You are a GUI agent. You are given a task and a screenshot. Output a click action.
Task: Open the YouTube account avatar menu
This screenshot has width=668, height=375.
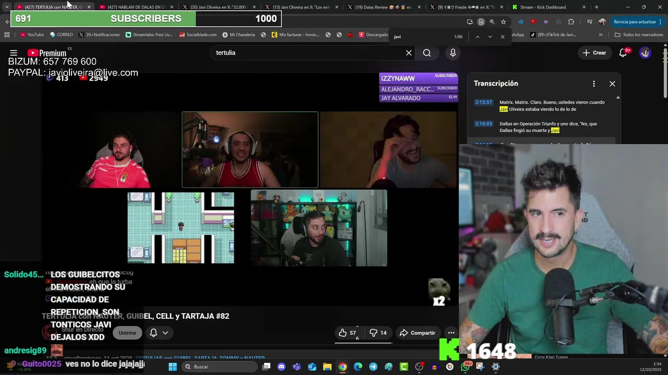click(x=645, y=53)
